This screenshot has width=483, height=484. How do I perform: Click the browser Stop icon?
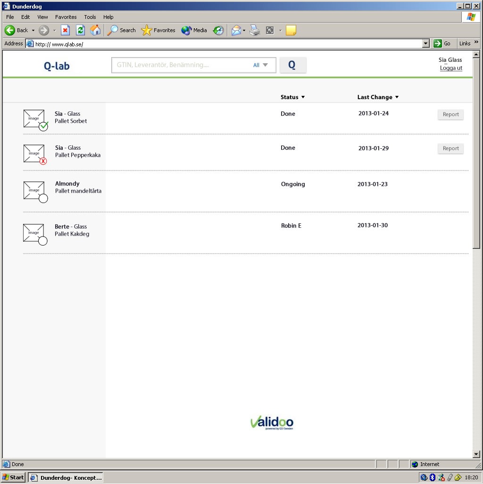click(x=65, y=30)
